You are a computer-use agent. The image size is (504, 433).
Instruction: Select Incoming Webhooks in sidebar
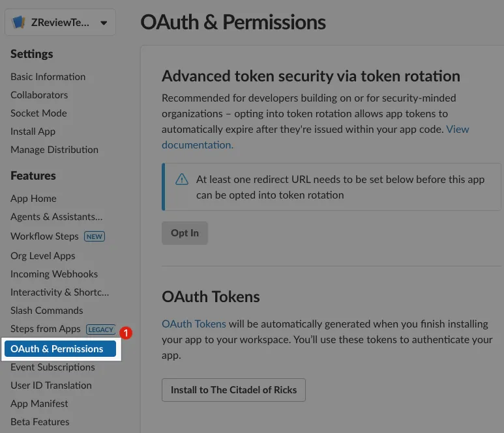[54, 274]
